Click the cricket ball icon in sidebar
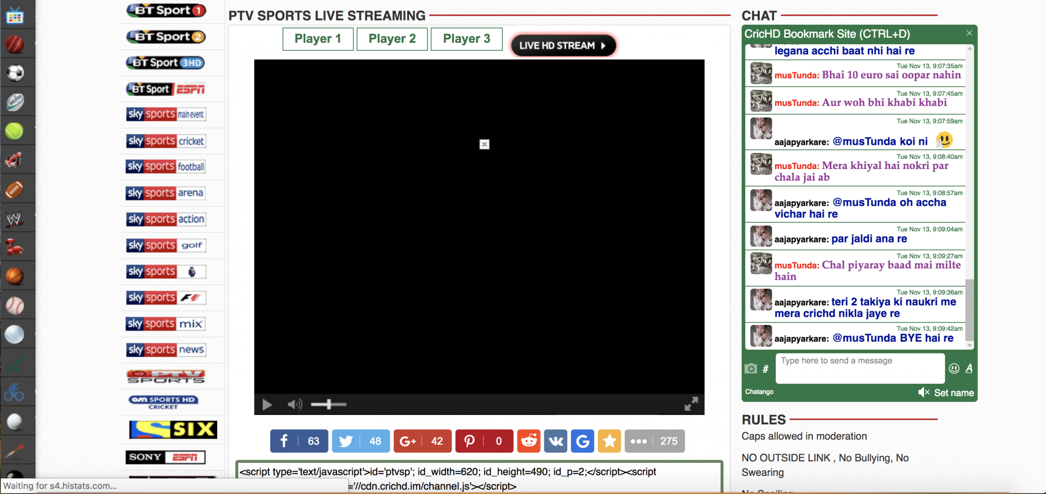 15,44
